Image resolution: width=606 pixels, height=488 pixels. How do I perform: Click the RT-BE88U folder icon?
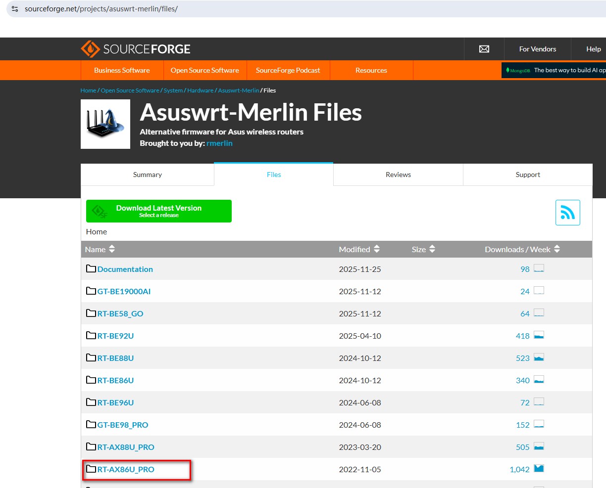(x=91, y=357)
